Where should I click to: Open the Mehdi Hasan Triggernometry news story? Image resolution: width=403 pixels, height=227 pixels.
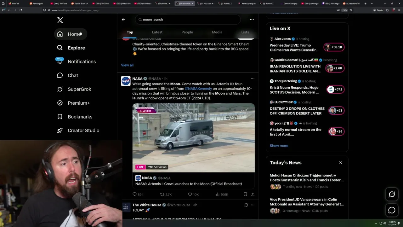(x=307, y=181)
